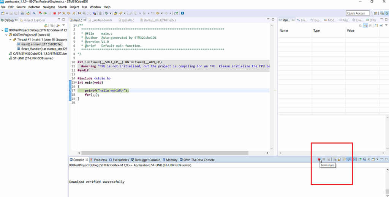Click Terminate and Relaunch icon in main toolbar
Screen dimensions: 389x197
coord(40,13)
